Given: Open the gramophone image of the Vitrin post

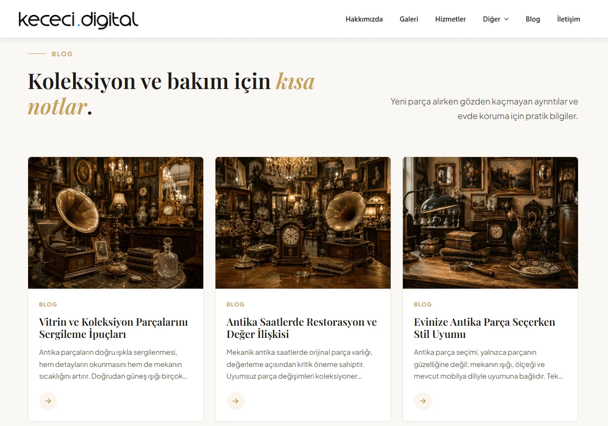Looking at the screenshot, I should [x=116, y=223].
